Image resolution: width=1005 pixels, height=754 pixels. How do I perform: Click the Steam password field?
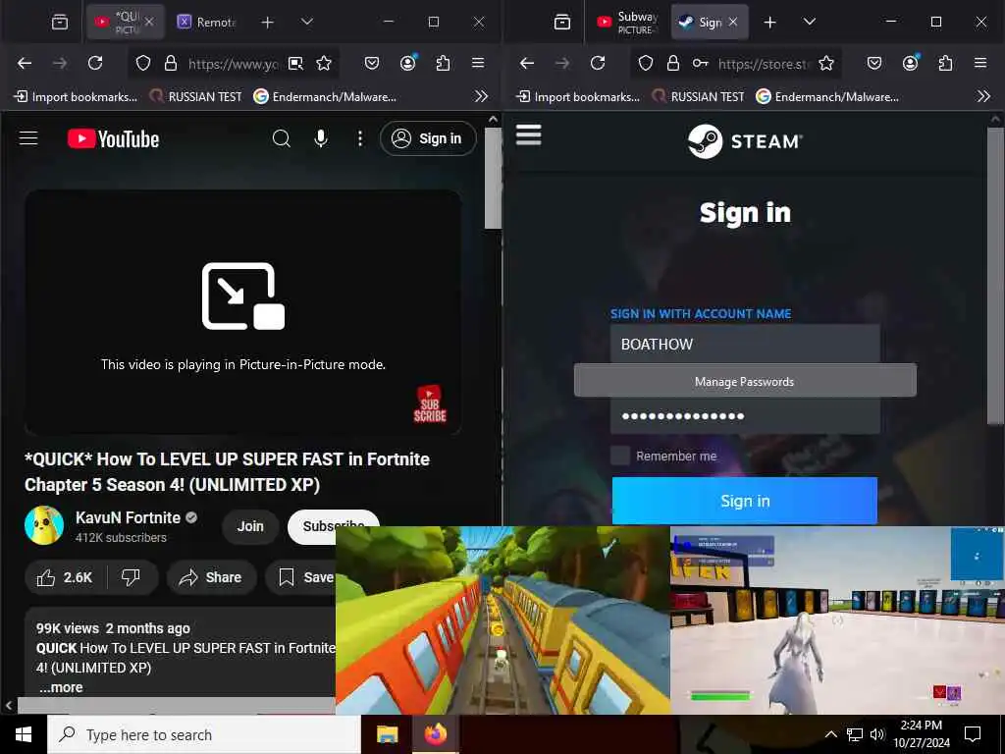tap(745, 416)
